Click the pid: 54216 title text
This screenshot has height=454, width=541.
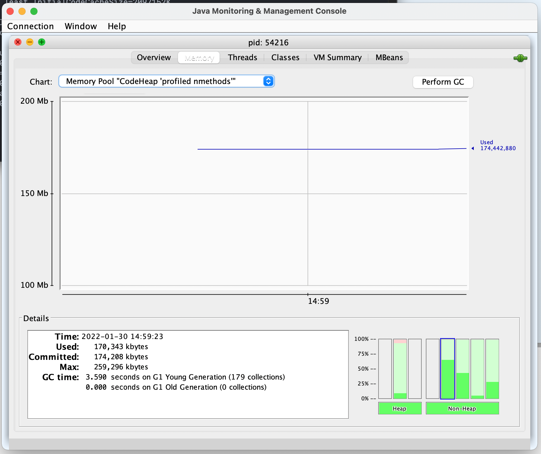(268, 43)
